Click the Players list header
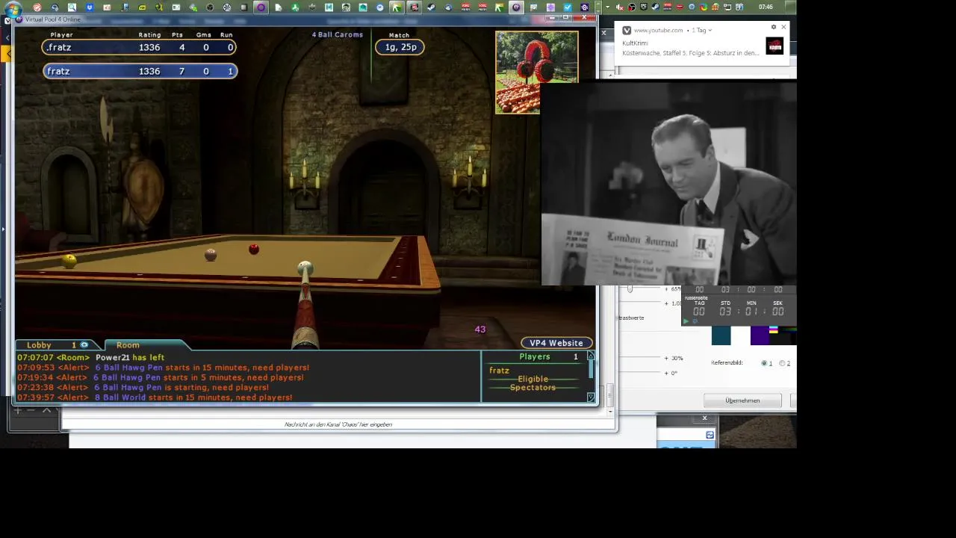The width and height of the screenshot is (956, 538). click(x=535, y=357)
